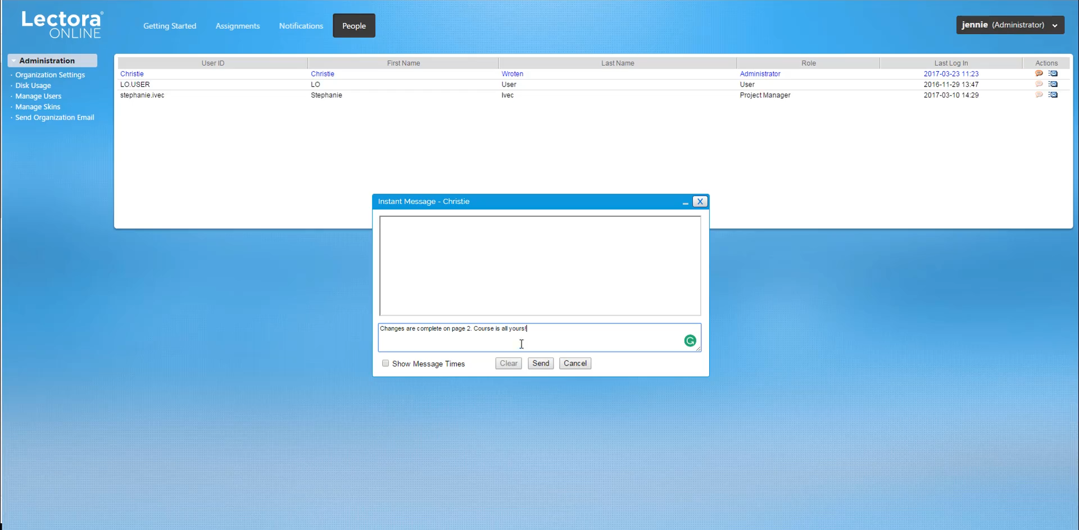Viewport: 1079px width, 530px height.
Task: Open the jennie (Administrator) user dropdown
Action: [1010, 25]
